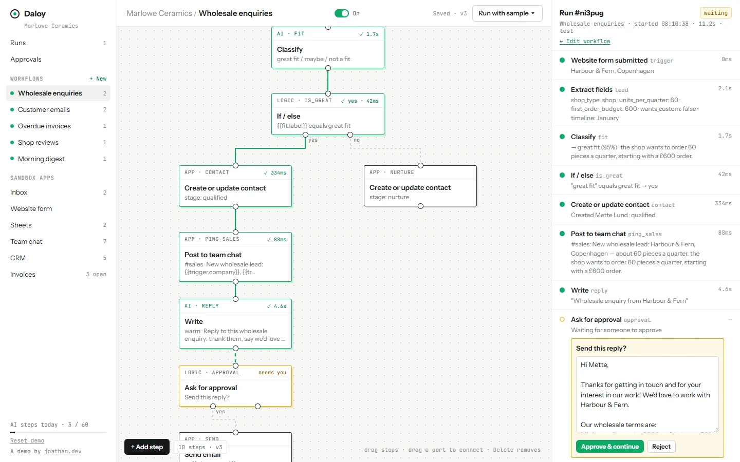Select the Customer emails workflow
Viewport: 740px width, 462px height.
click(58, 110)
